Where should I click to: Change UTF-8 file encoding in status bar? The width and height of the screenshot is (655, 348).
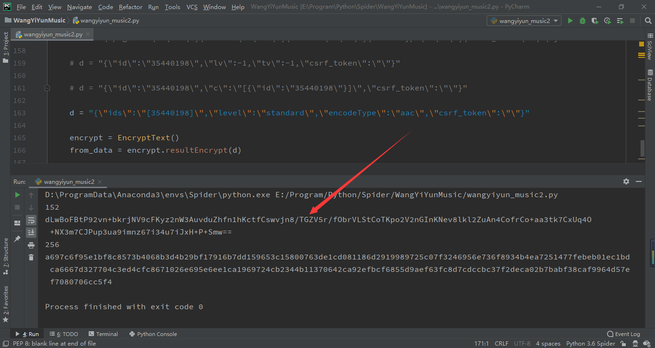522,343
